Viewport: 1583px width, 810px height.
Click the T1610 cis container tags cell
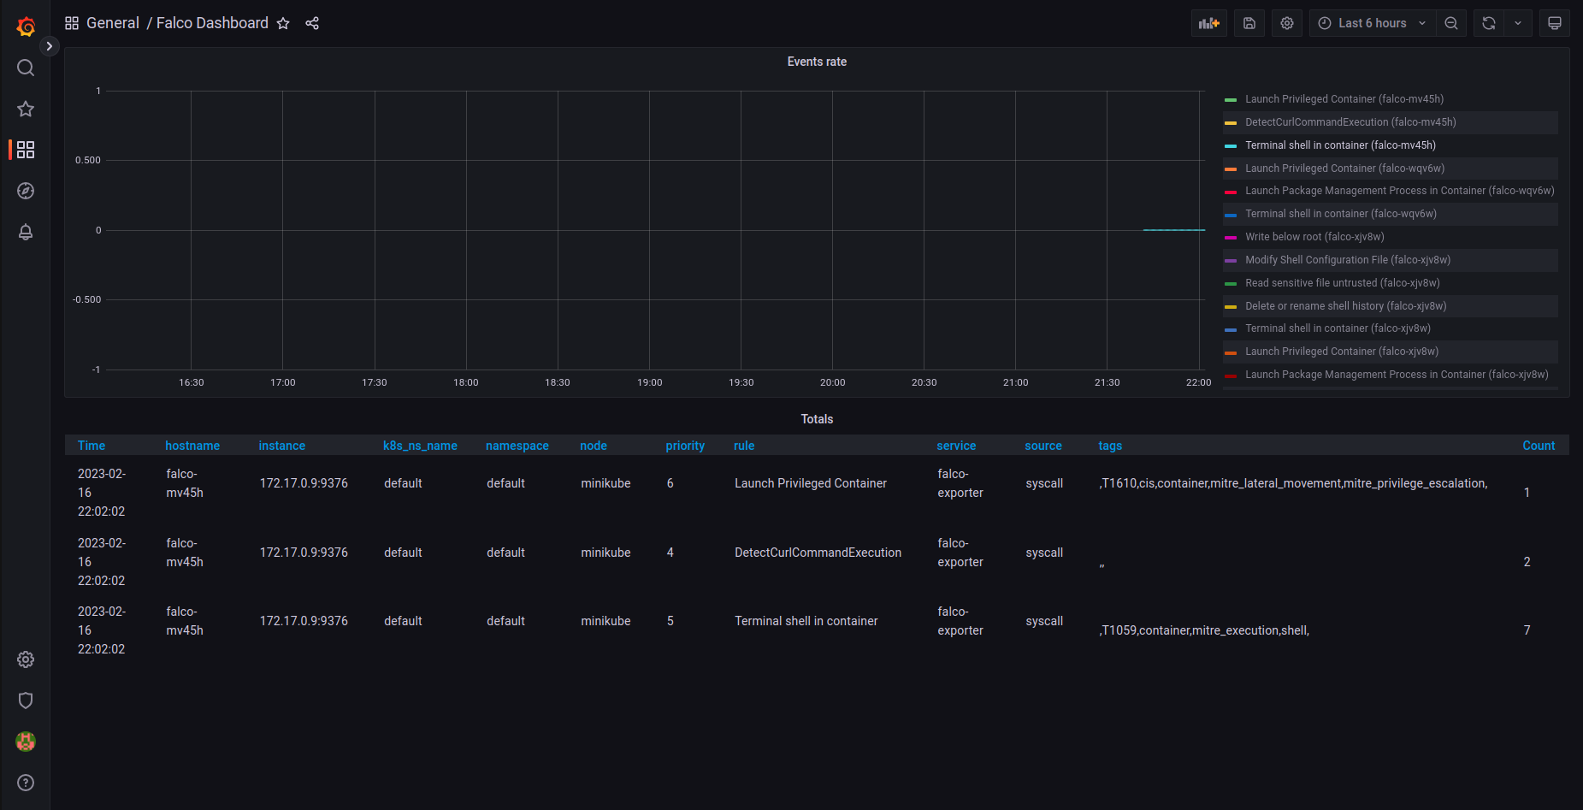click(1293, 483)
